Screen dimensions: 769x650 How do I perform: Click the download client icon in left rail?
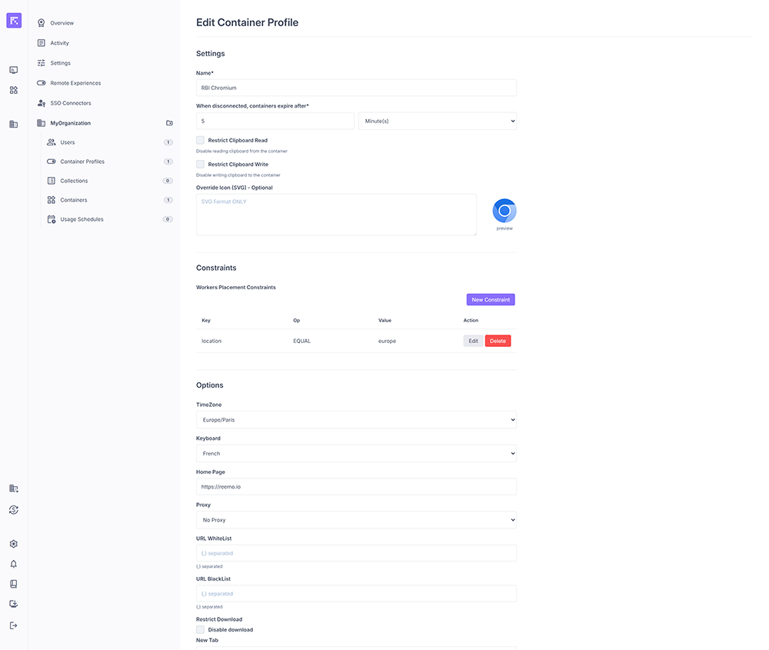tap(14, 605)
